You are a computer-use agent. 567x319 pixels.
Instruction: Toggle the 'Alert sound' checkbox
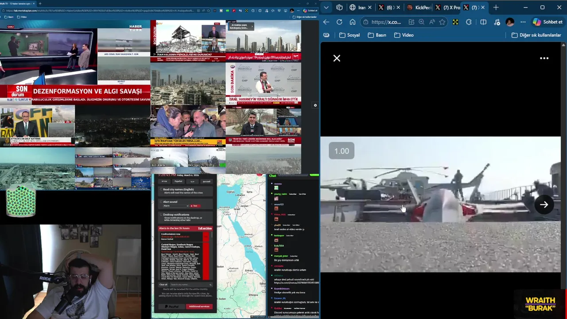pyautogui.click(x=161, y=202)
